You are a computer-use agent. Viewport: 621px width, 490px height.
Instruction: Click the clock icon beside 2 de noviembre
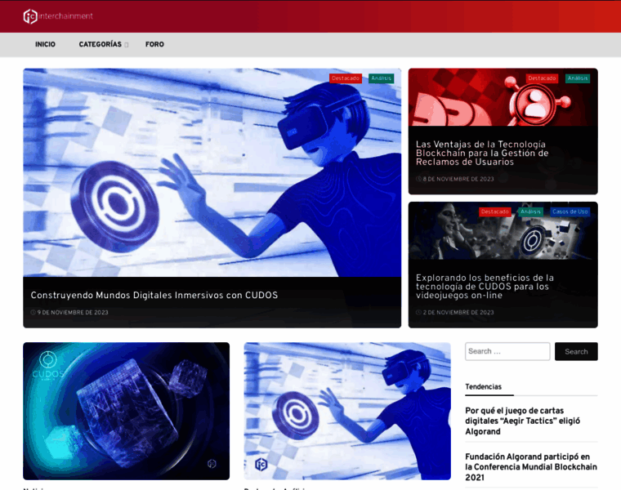(x=418, y=312)
